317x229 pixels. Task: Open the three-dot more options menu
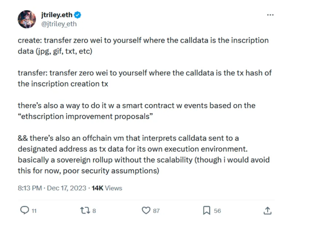pos(270,15)
